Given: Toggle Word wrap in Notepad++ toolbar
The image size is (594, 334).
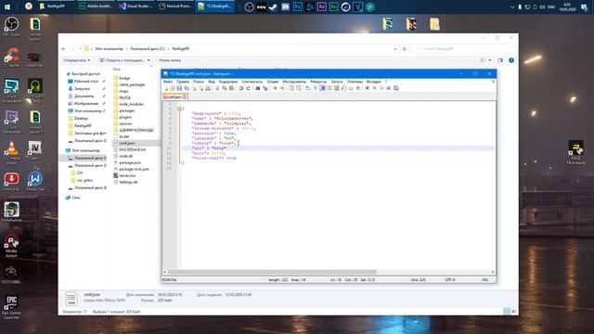Looking at the screenshot, I should [308, 88].
